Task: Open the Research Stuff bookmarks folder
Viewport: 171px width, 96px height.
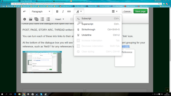Action: (x=26, y=6)
